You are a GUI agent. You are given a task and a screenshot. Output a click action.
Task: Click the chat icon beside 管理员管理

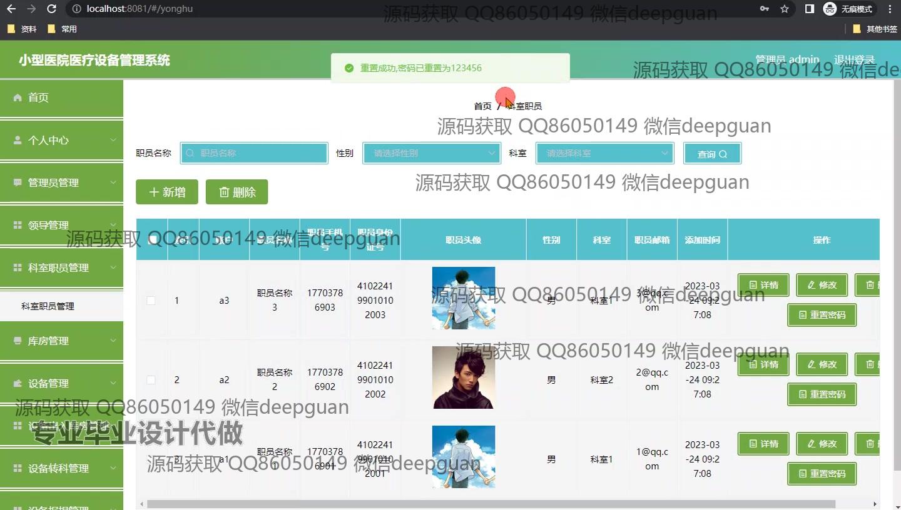pos(18,182)
